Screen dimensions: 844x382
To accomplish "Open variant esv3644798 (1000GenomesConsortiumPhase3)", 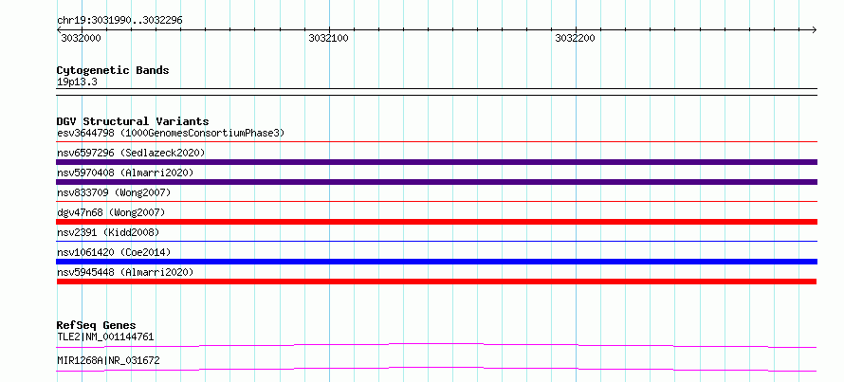I will point(171,133).
